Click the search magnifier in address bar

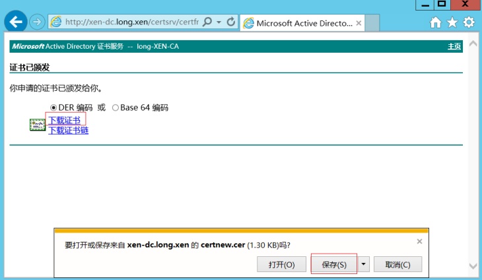(207, 22)
